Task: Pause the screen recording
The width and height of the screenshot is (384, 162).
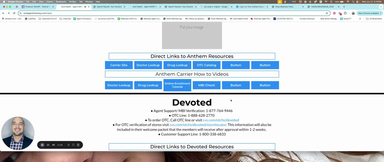Action: tap(48, 145)
